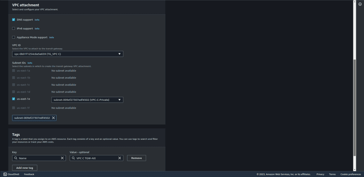Click scrollbar down arrow at bottom right
364x177 pixels.
pos(354,170)
